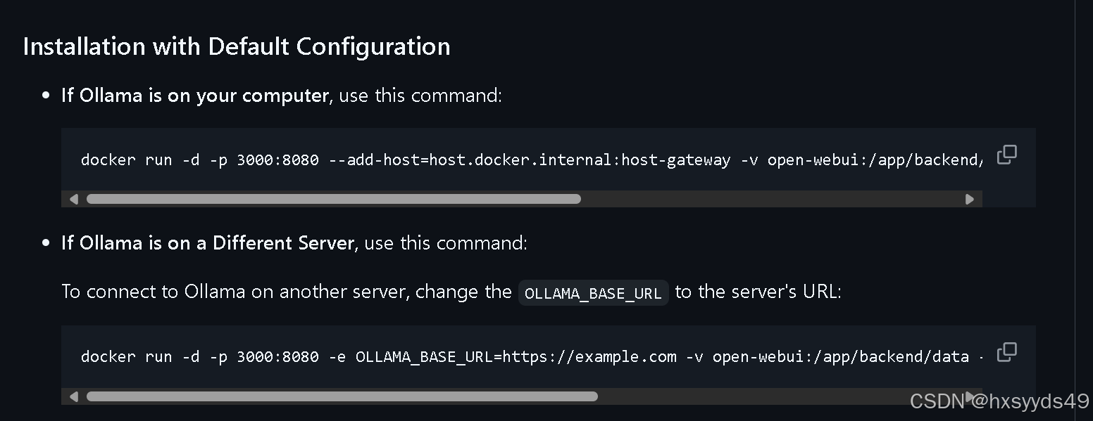Copy the OLLAMA_BASE_URL docker command
The image size is (1093, 421).
(x=1006, y=351)
